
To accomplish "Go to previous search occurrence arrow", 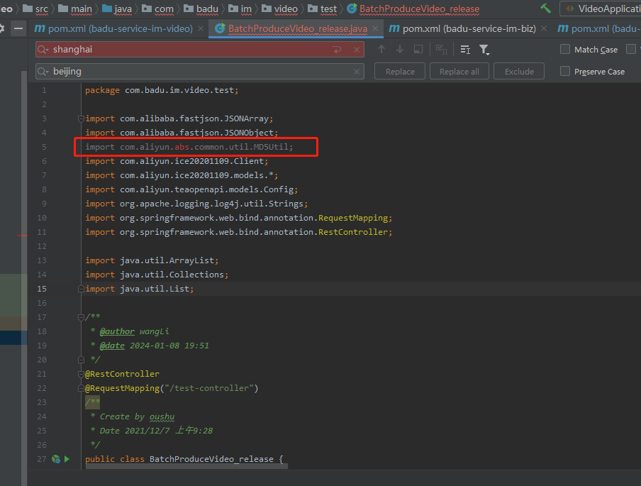I will [x=381, y=49].
